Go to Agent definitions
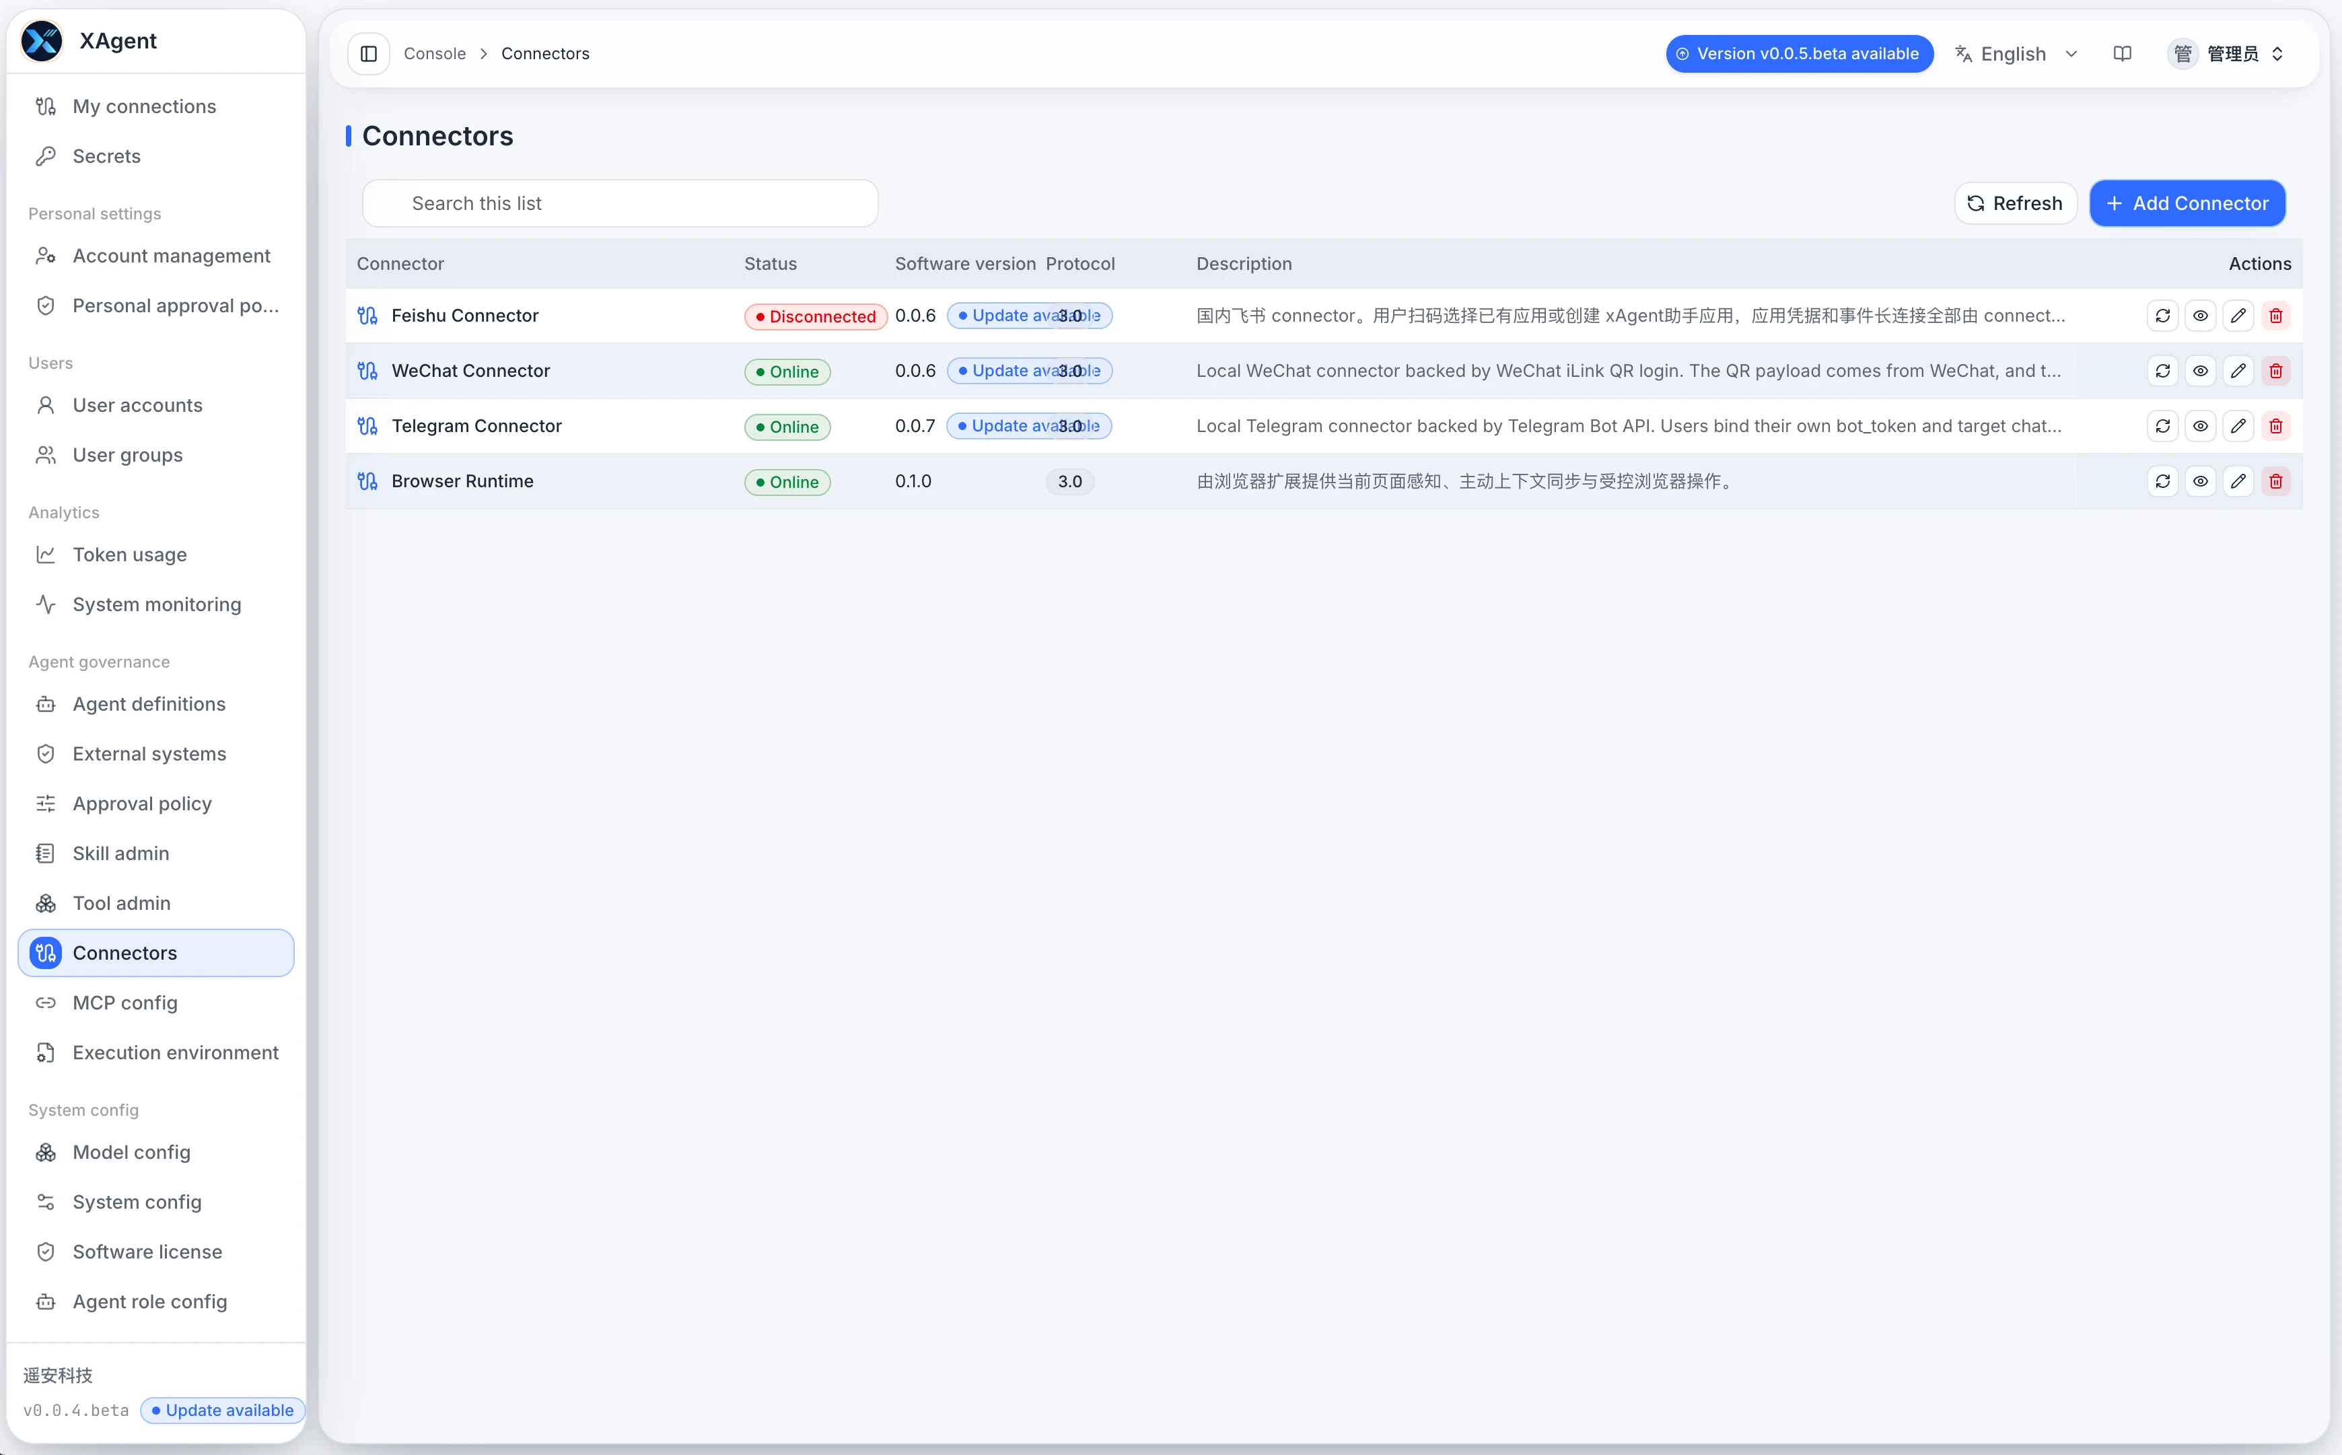The image size is (2342, 1455). [x=156, y=705]
